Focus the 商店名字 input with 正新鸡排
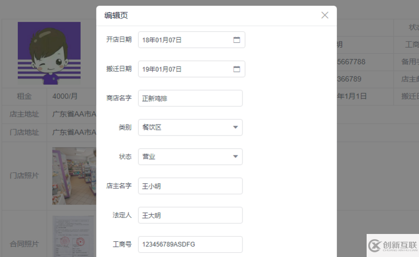Image resolution: width=419 pixels, height=257 pixels. 190,98
